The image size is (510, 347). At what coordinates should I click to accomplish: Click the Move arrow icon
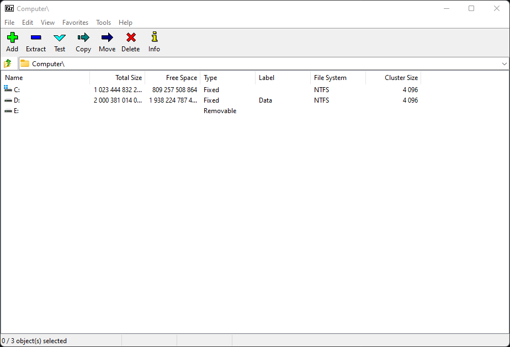[x=107, y=38]
